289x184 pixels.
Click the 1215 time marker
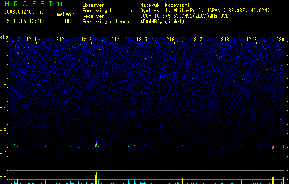pyautogui.click(x=142, y=40)
